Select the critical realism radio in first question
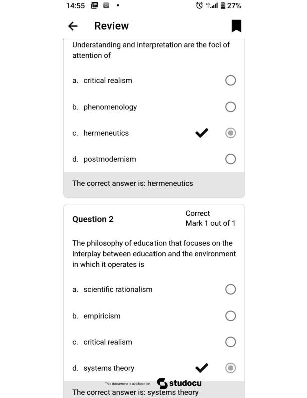This screenshot has width=307, height=398. (231, 80)
